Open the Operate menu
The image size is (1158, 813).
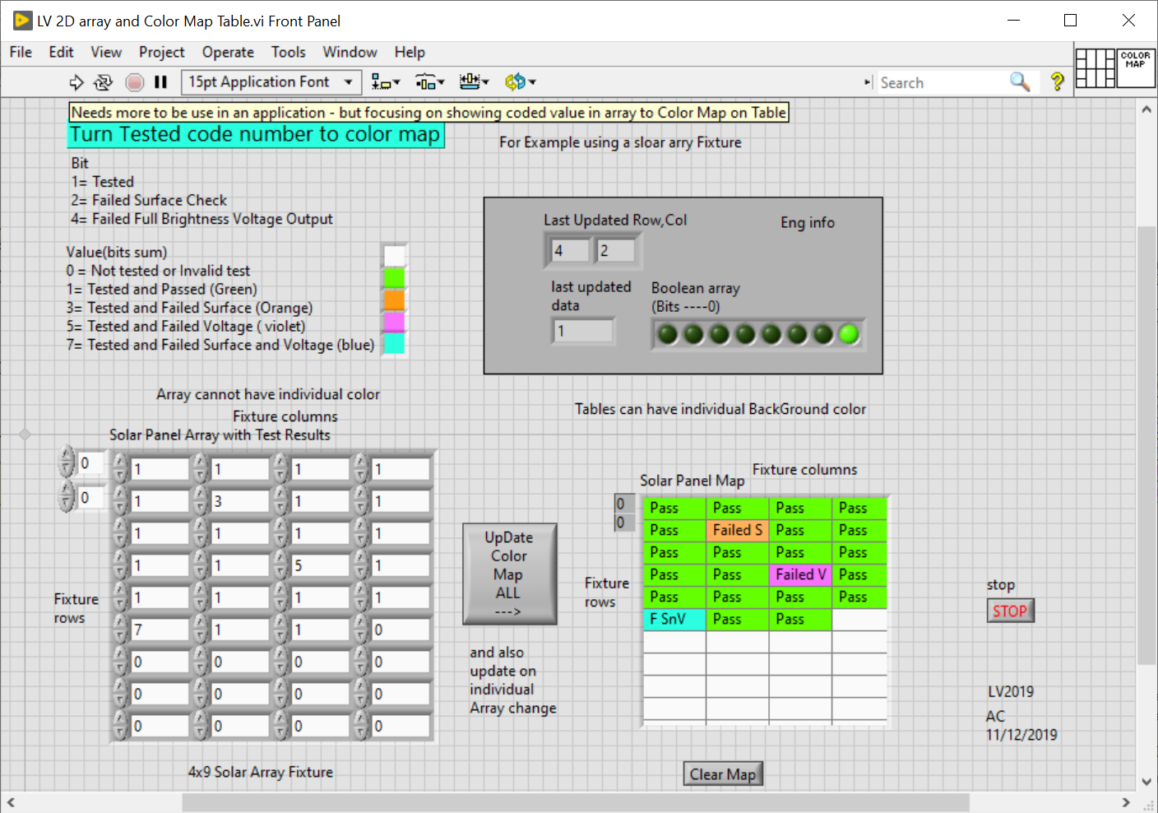[x=228, y=52]
